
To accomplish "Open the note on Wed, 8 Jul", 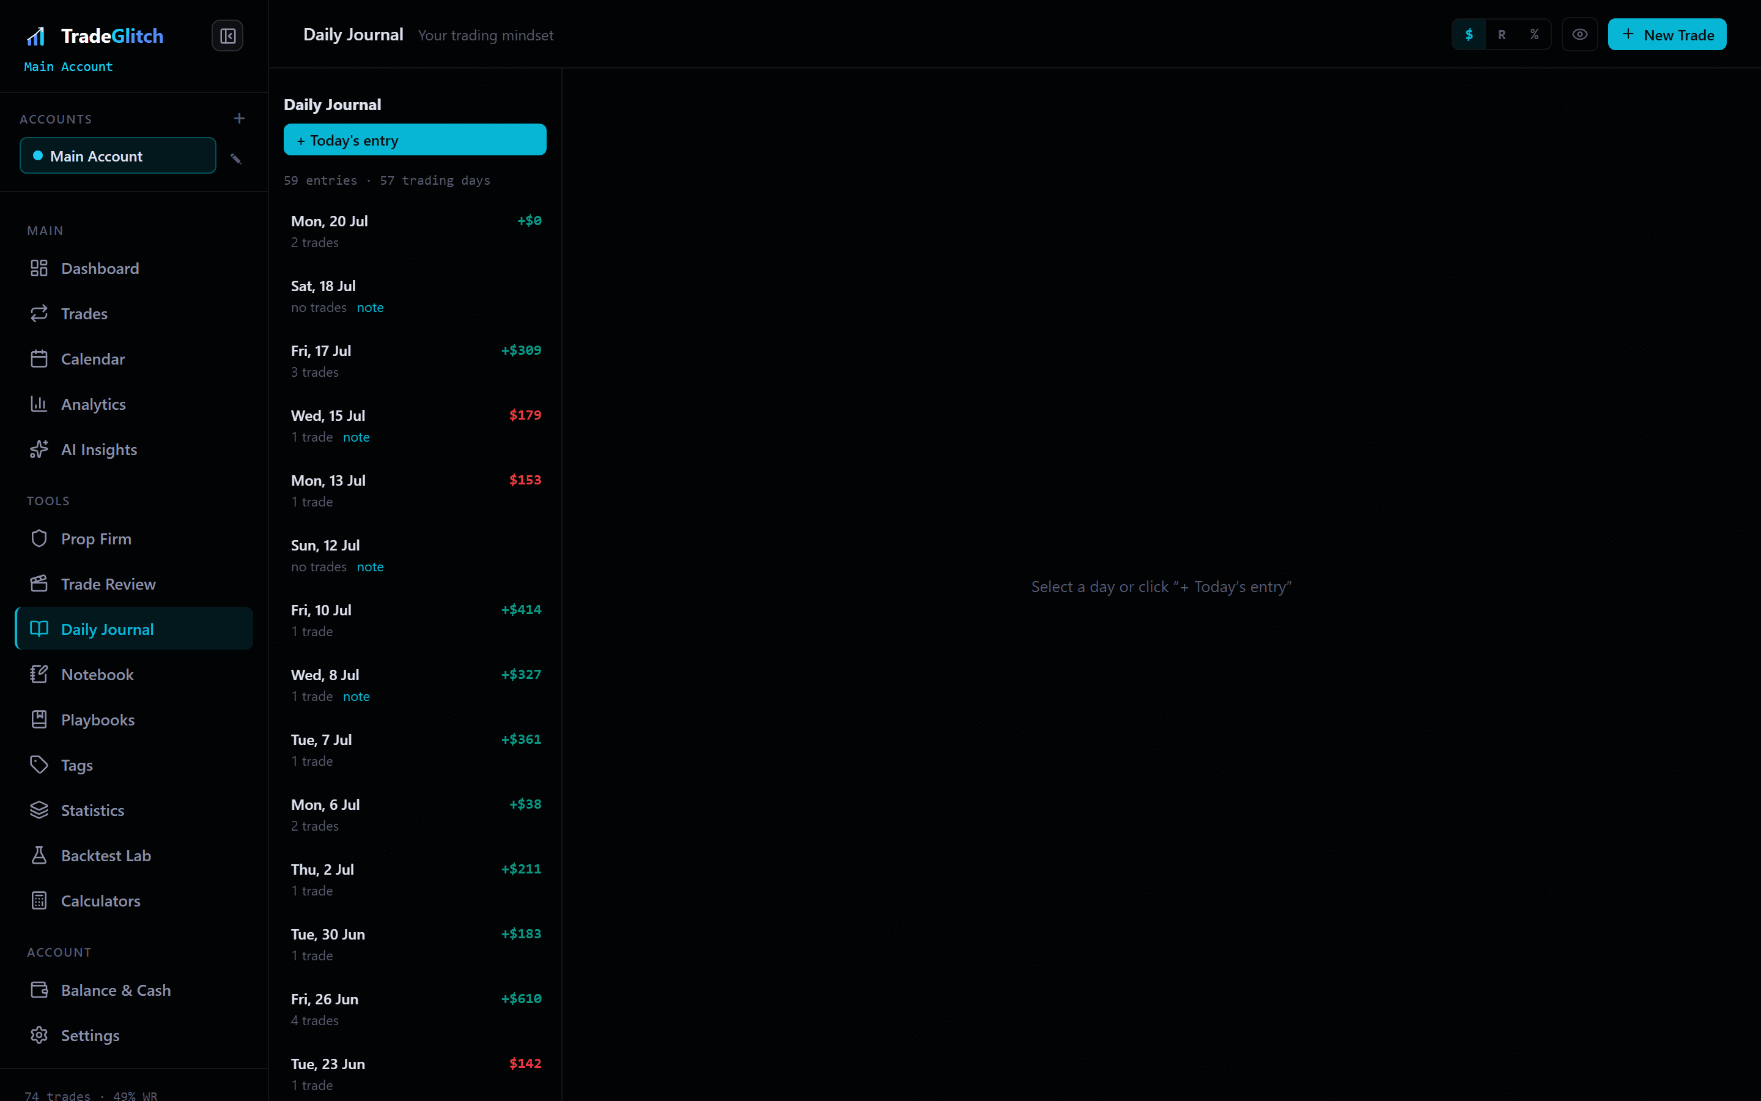I will pos(356,696).
